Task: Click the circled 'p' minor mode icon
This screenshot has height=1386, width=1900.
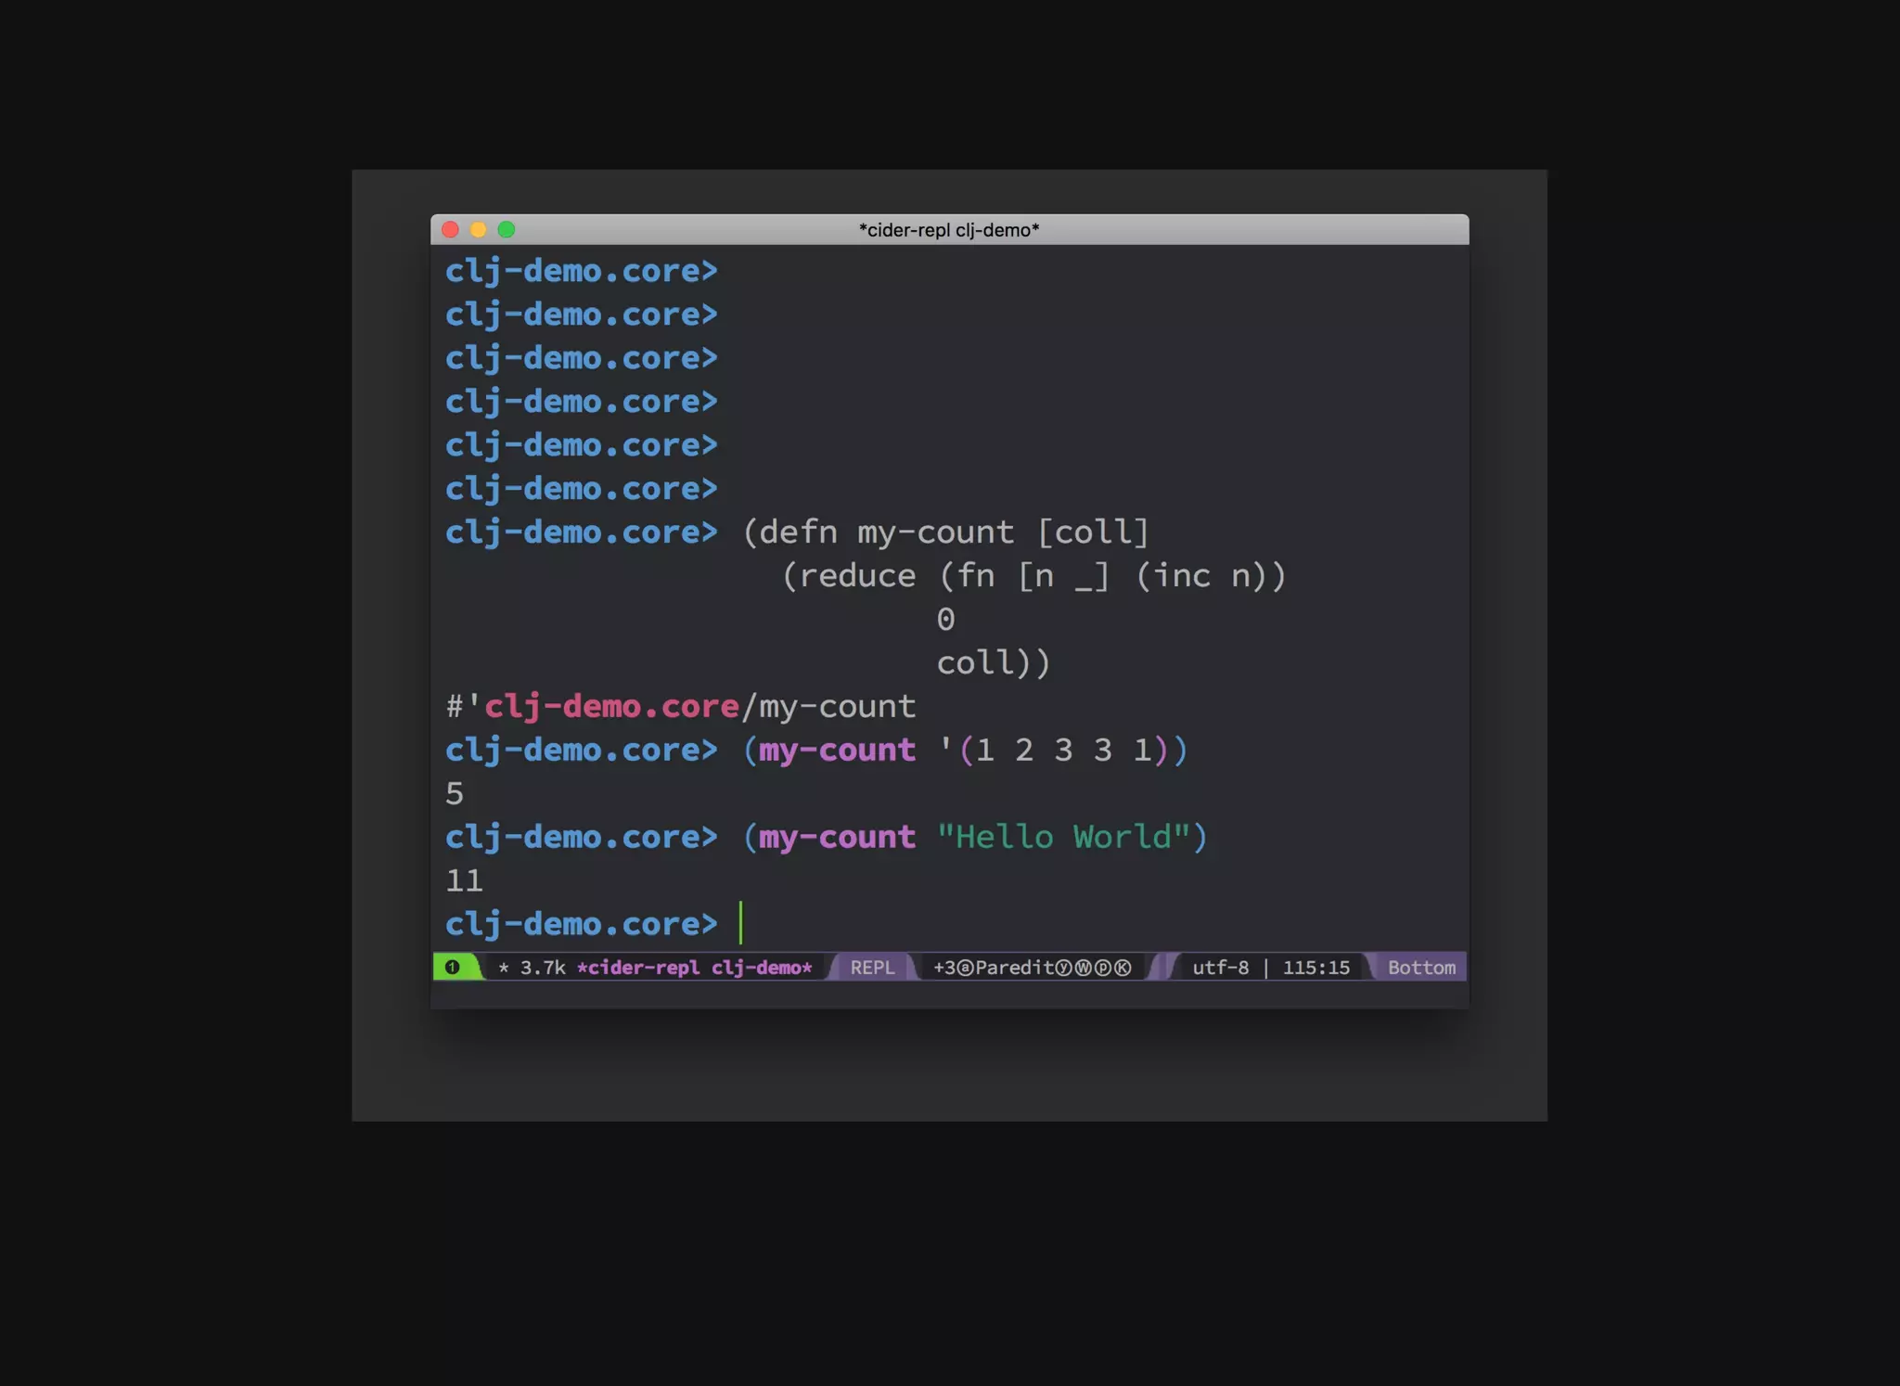Action: coord(1103,968)
